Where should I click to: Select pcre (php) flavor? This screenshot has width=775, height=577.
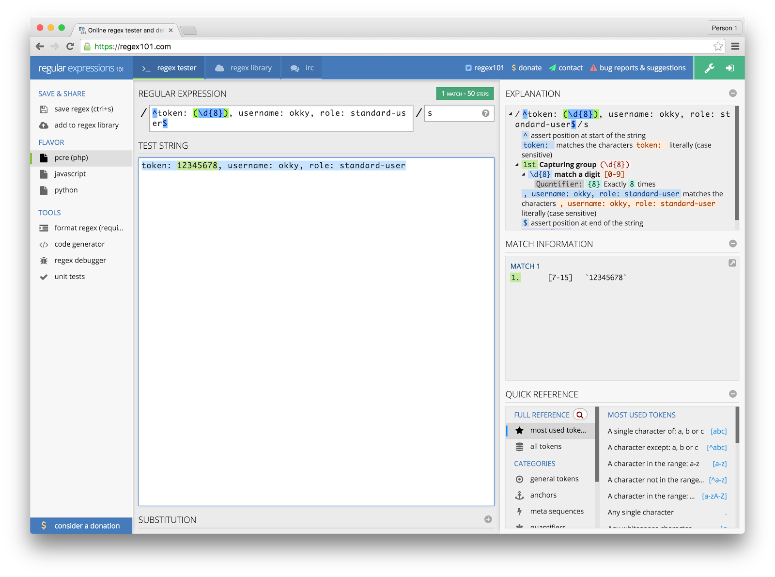pyautogui.click(x=81, y=158)
